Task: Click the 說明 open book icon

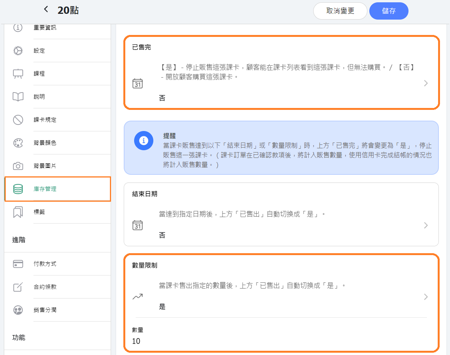Action: pos(18,97)
